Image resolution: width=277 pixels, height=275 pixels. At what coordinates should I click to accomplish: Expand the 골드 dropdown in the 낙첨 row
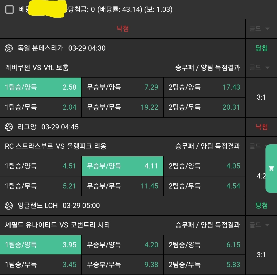260,29
